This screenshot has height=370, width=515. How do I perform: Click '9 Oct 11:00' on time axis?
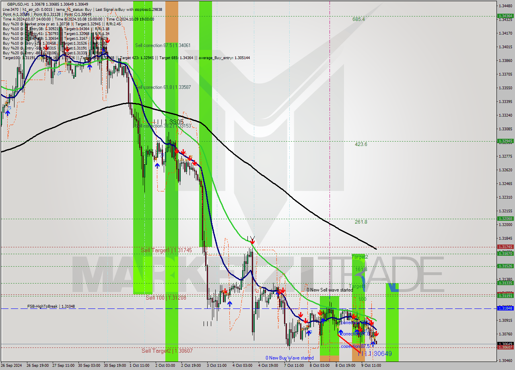pyautogui.click(x=371, y=366)
